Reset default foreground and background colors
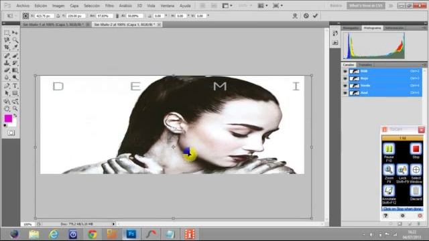This screenshot has height=241, width=429. [5, 126]
